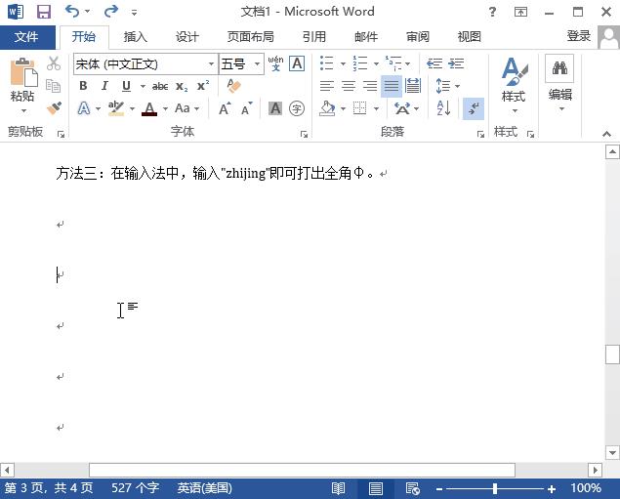Click the Format Painter brush icon
The width and height of the screenshot is (620, 499).
tap(54, 108)
